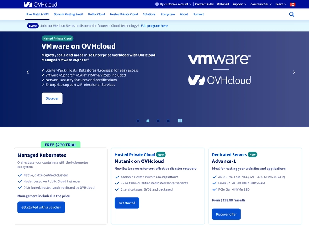Click the FREE $270 TRIAL badge

[61, 145]
